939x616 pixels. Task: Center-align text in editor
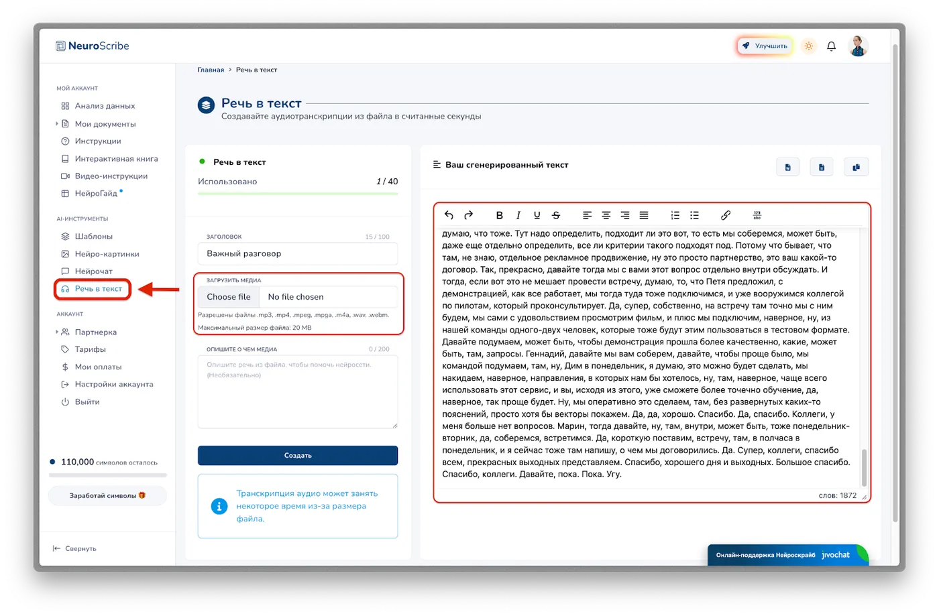[606, 215]
